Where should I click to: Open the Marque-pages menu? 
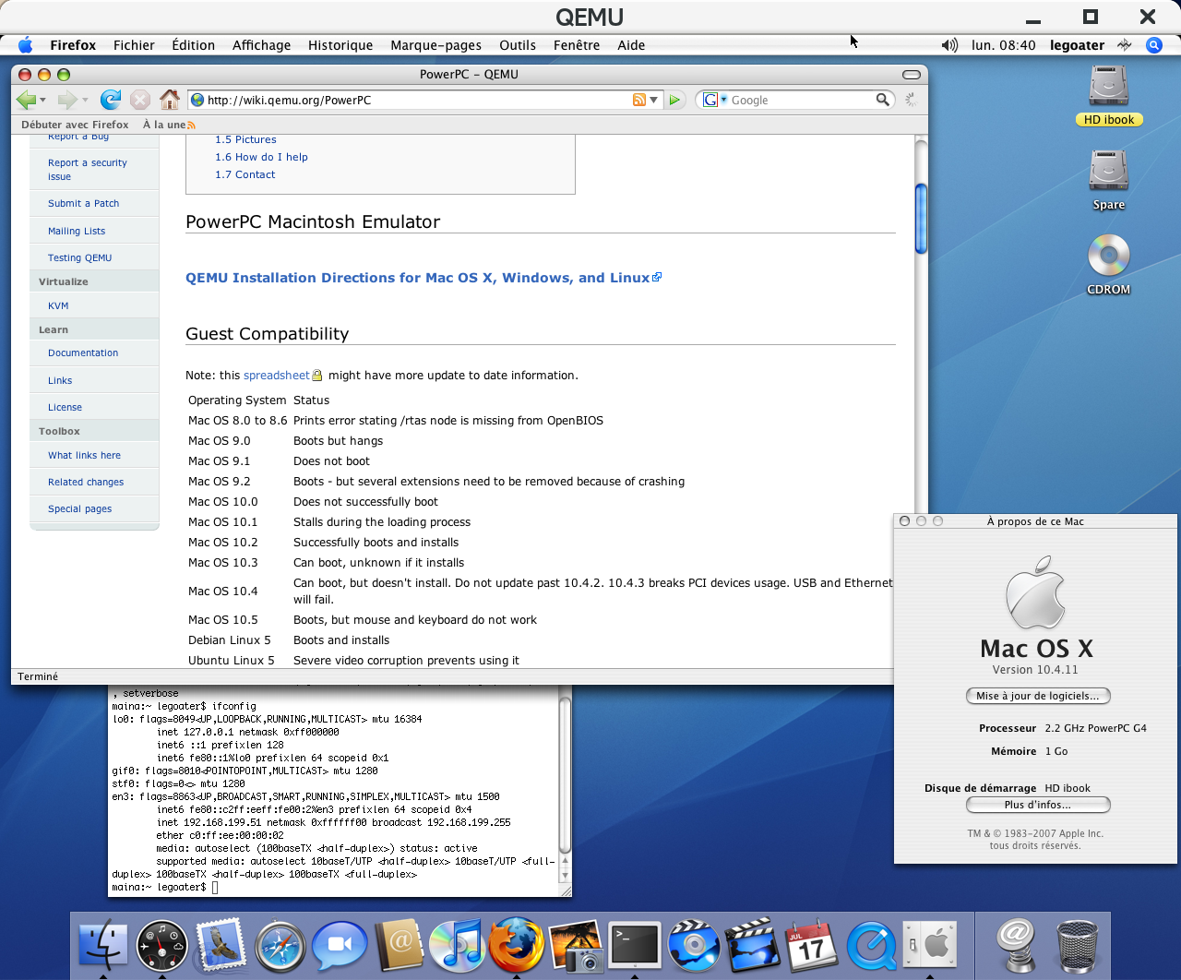435,44
